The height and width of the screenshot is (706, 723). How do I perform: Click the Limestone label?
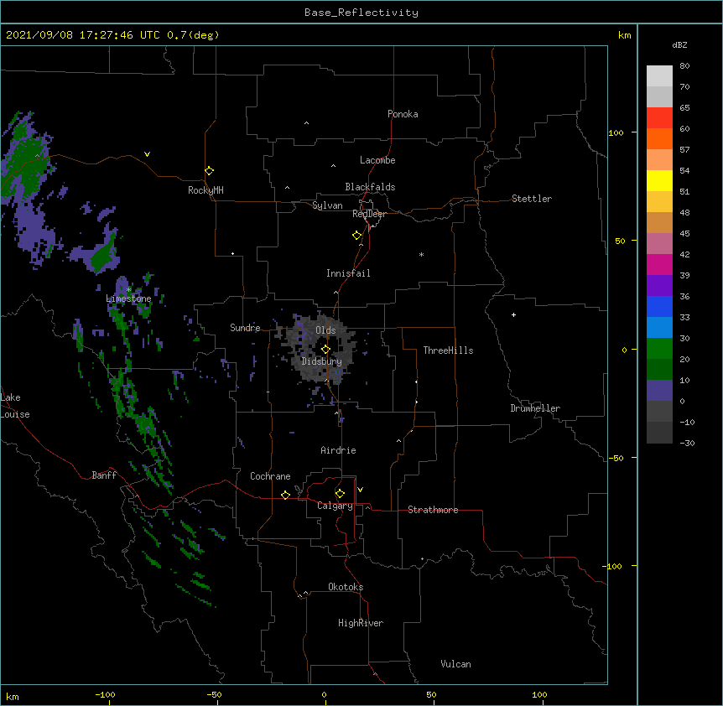coord(128,298)
